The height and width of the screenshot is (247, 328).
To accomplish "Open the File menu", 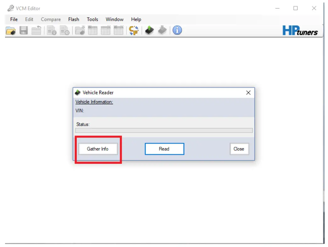I will [14, 19].
